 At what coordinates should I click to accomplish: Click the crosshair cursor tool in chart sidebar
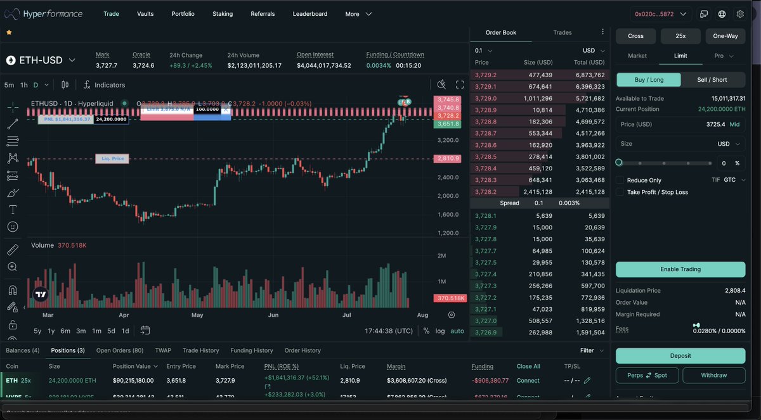13,106
